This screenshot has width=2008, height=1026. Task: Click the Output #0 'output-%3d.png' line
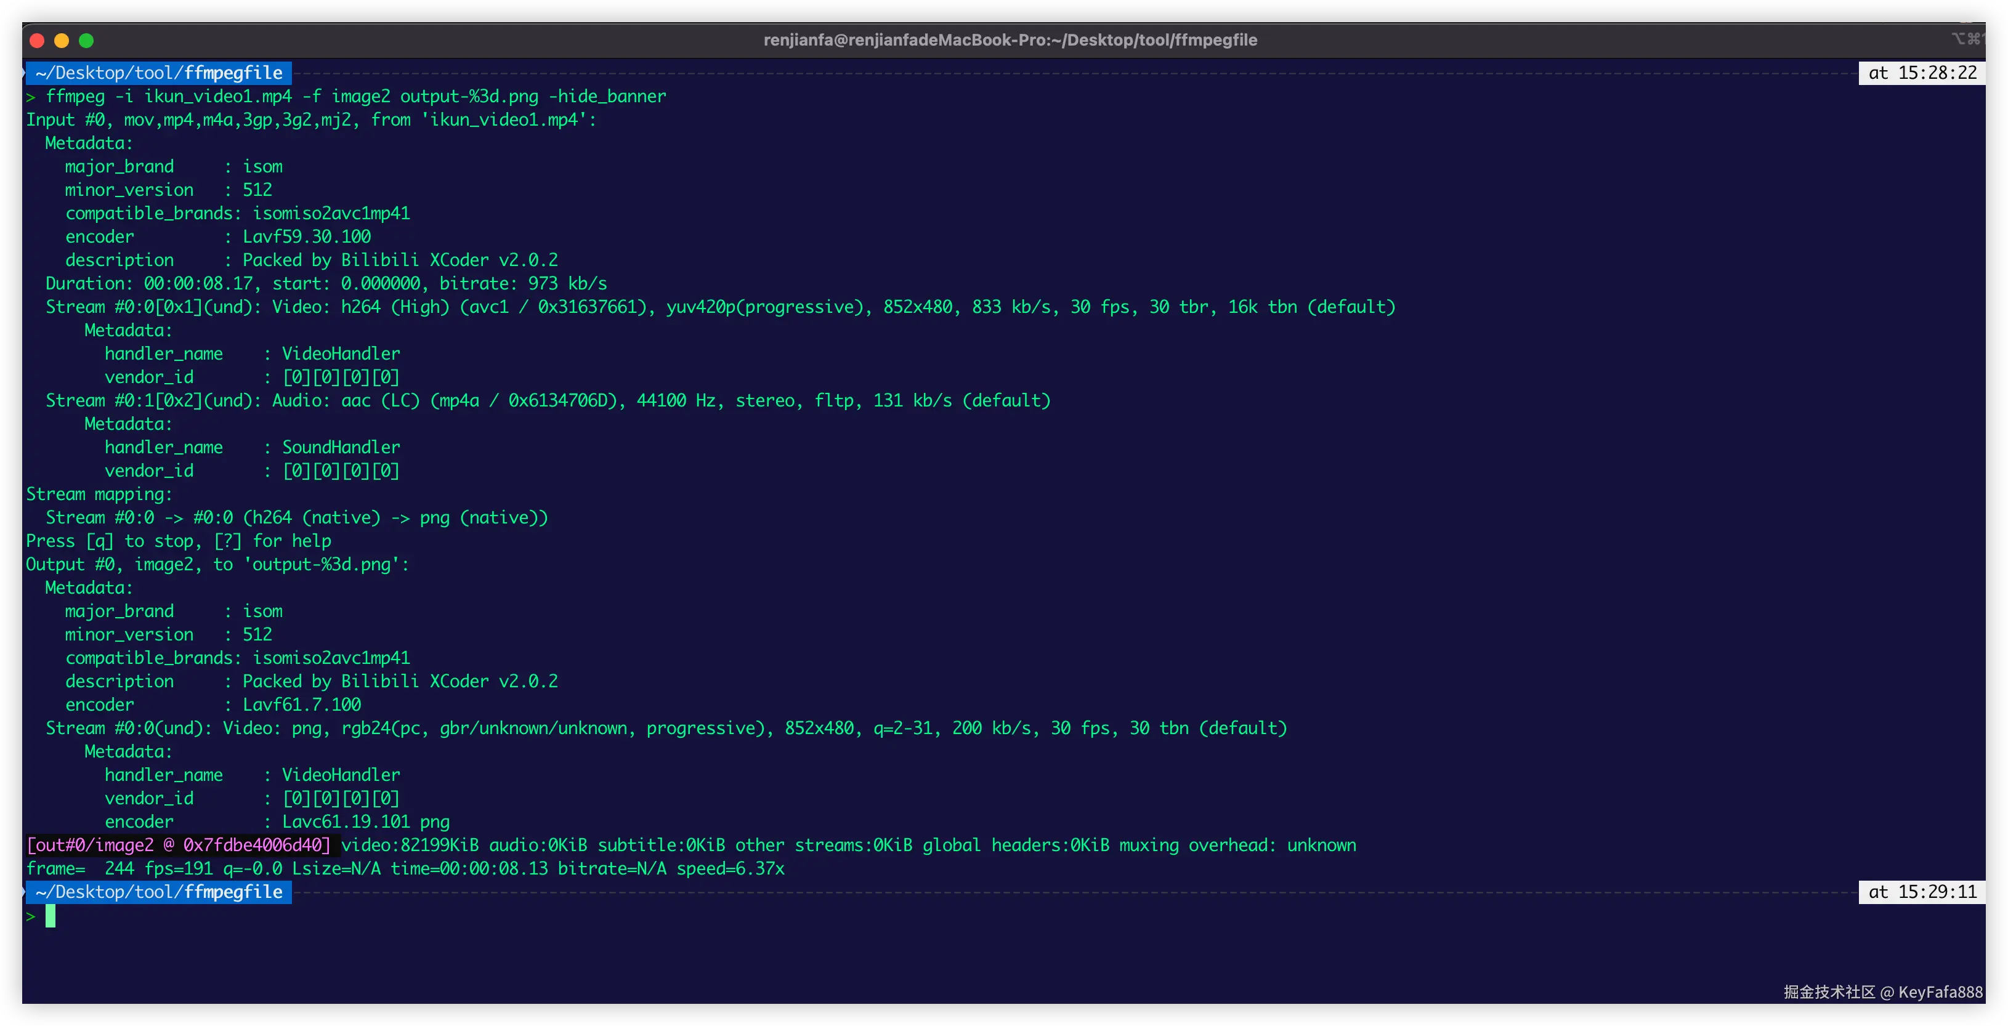coord(217,565)
